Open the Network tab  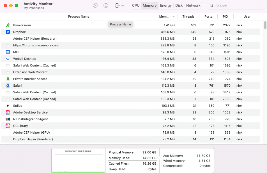tap(193, 5)
